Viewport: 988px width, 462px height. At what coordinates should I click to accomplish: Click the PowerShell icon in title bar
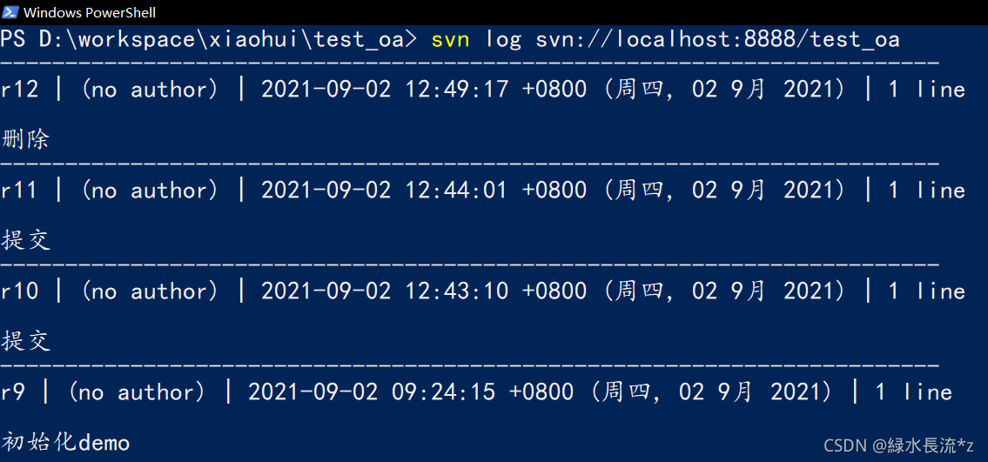(x=10, y=12)
